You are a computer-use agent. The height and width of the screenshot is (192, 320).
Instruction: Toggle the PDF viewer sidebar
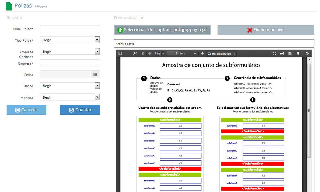pyautogui.click(x=120, y=53)
